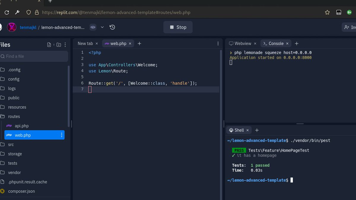
Task: Click the web.php file's kebab menu in sidebar
Action: (61, 135)
